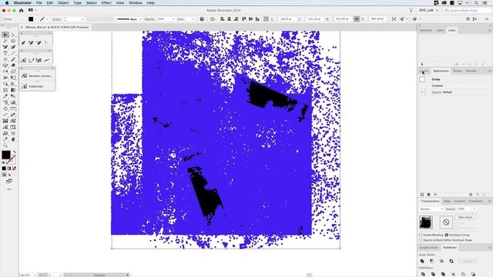Open the DVG_Lab workspace dropdown
This screenshot has height=277, width=493.
[428, 10]
